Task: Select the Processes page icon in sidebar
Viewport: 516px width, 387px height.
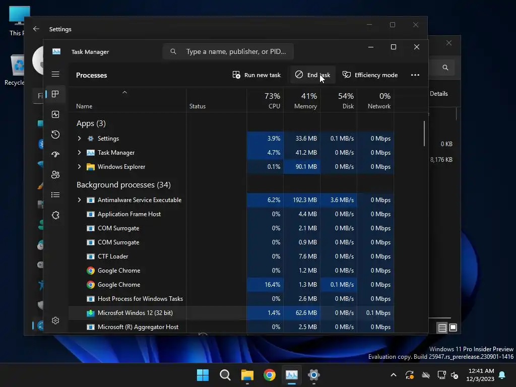Action: 55,94
